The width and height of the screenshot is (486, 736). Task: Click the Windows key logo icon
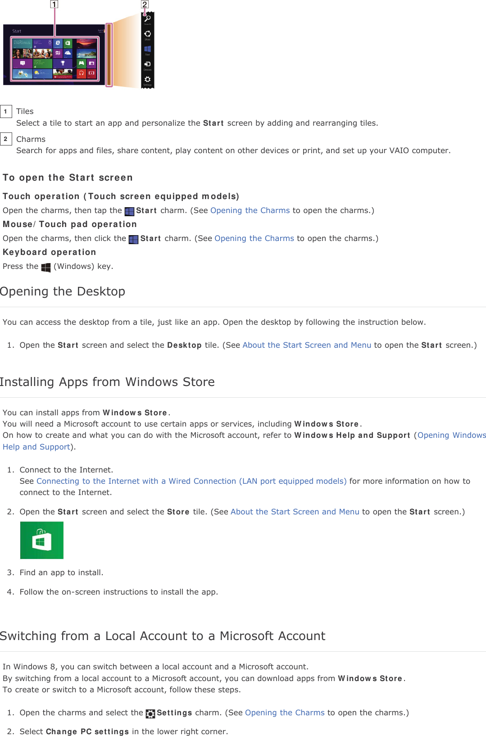click(46, 268)
